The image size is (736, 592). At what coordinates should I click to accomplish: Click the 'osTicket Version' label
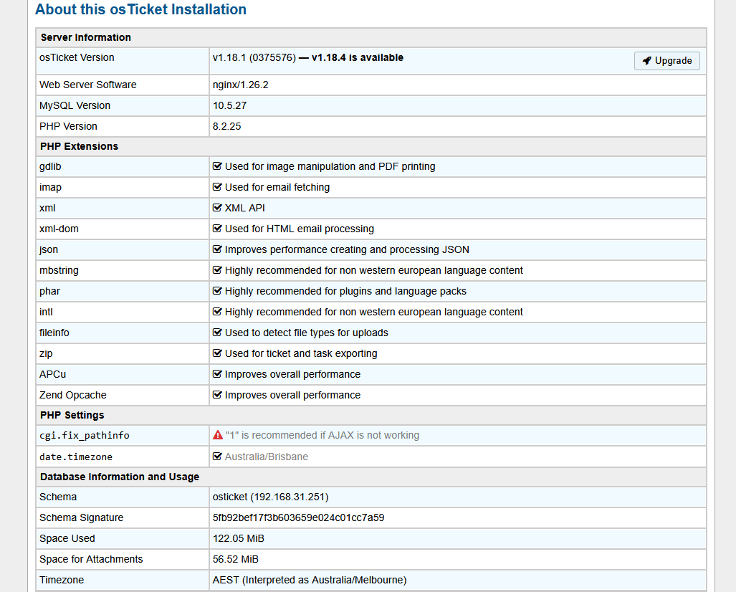[77, 58]
